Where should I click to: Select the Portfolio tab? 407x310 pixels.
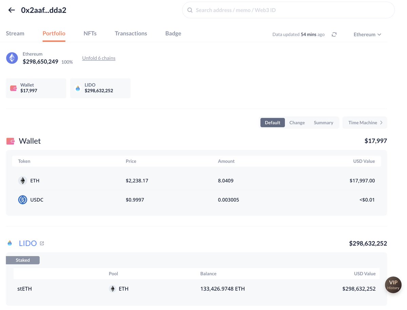(54, 33)
